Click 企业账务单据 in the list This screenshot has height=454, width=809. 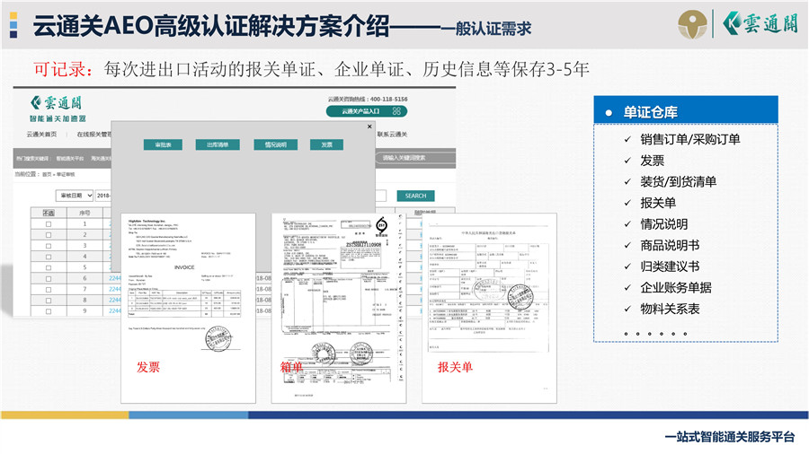(x=676, y=288)
